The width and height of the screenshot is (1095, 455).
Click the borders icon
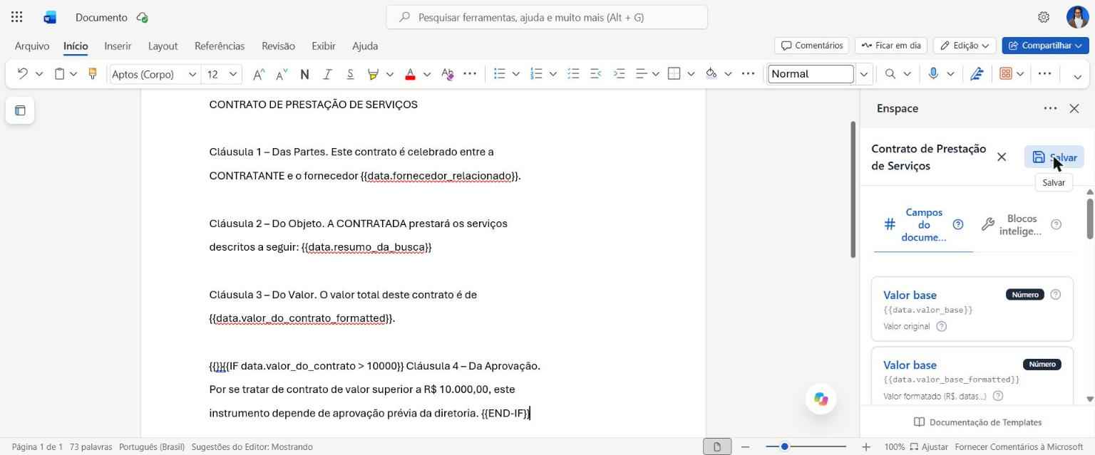point(674,73)
